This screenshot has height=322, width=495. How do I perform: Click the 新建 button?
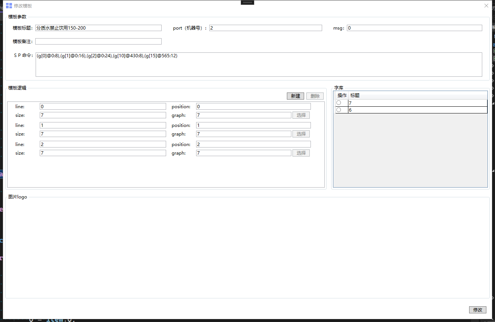[x=295, y=96]
